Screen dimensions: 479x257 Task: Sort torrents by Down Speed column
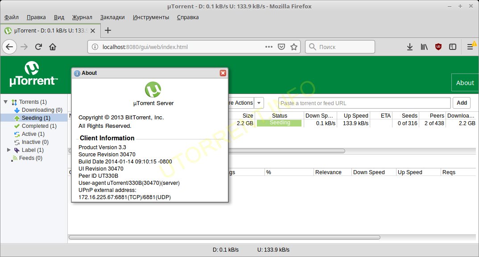click(321, 116)
